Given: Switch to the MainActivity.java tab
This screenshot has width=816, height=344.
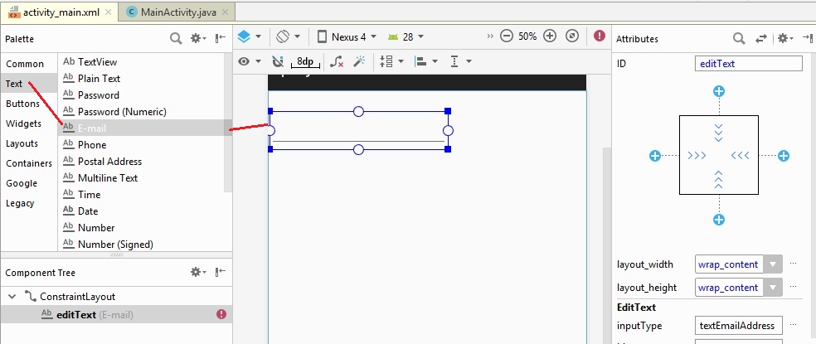Looking at the screenshot, I should click(x=177, y=11).
